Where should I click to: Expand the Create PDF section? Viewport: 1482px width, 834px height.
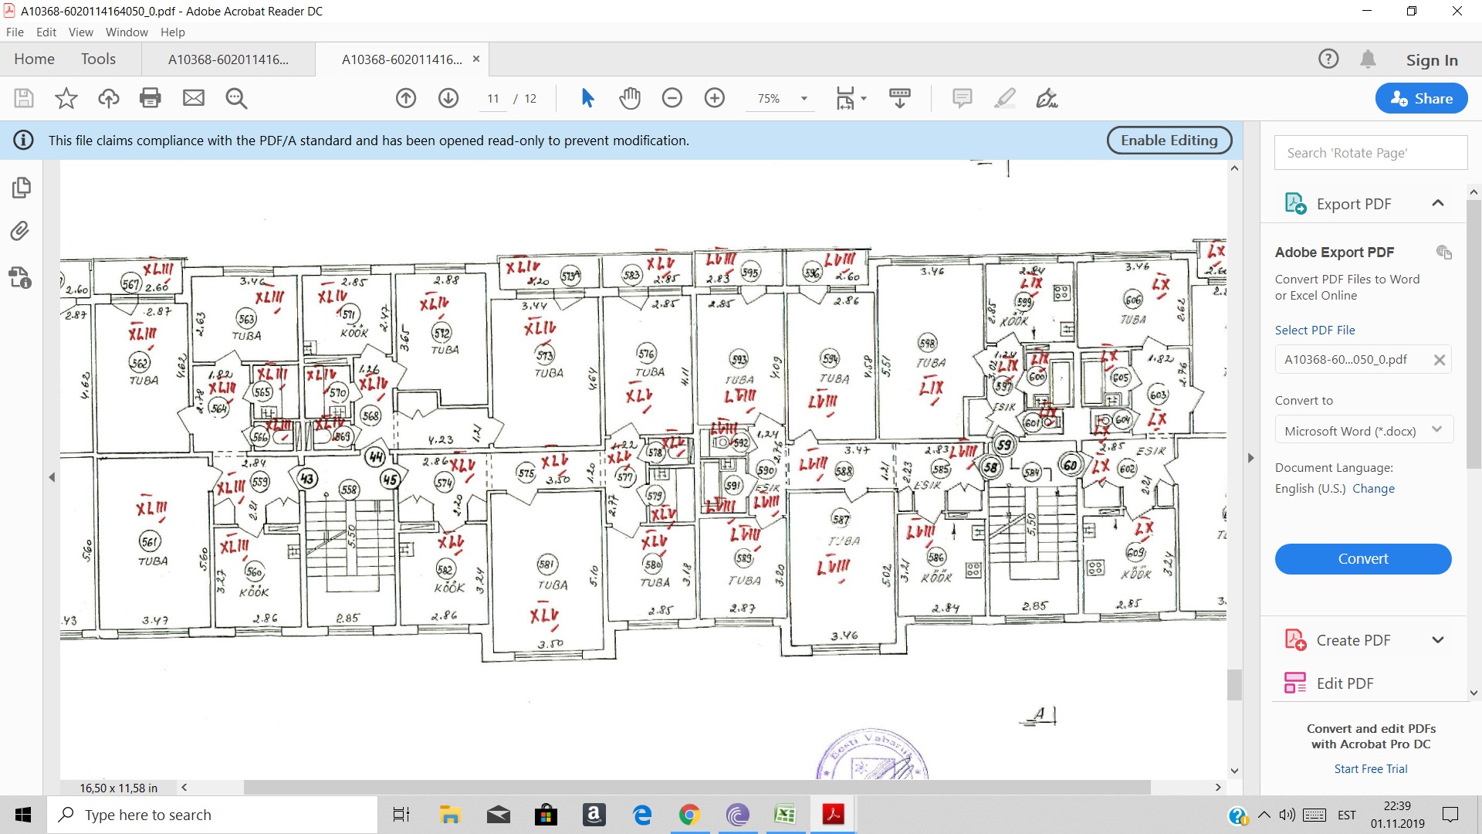pyautogui.click(x=1437, y=640)
